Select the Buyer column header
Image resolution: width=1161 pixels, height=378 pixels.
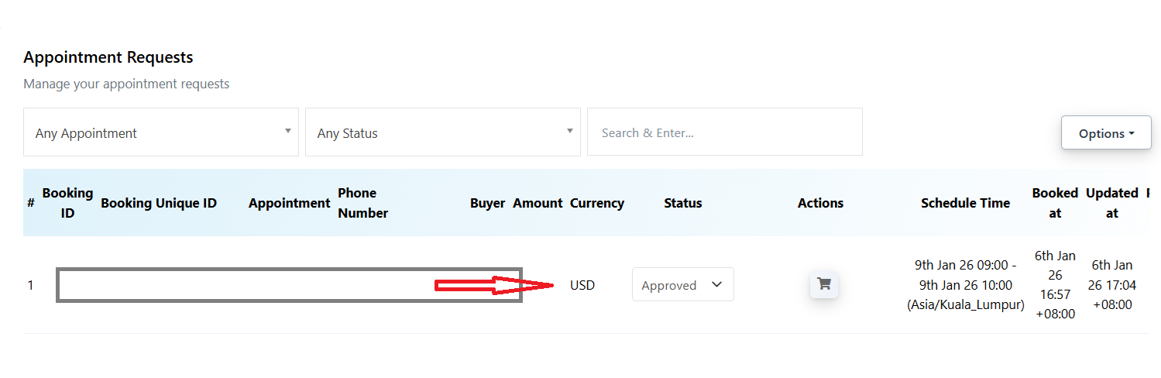click(x=487, y=203)
